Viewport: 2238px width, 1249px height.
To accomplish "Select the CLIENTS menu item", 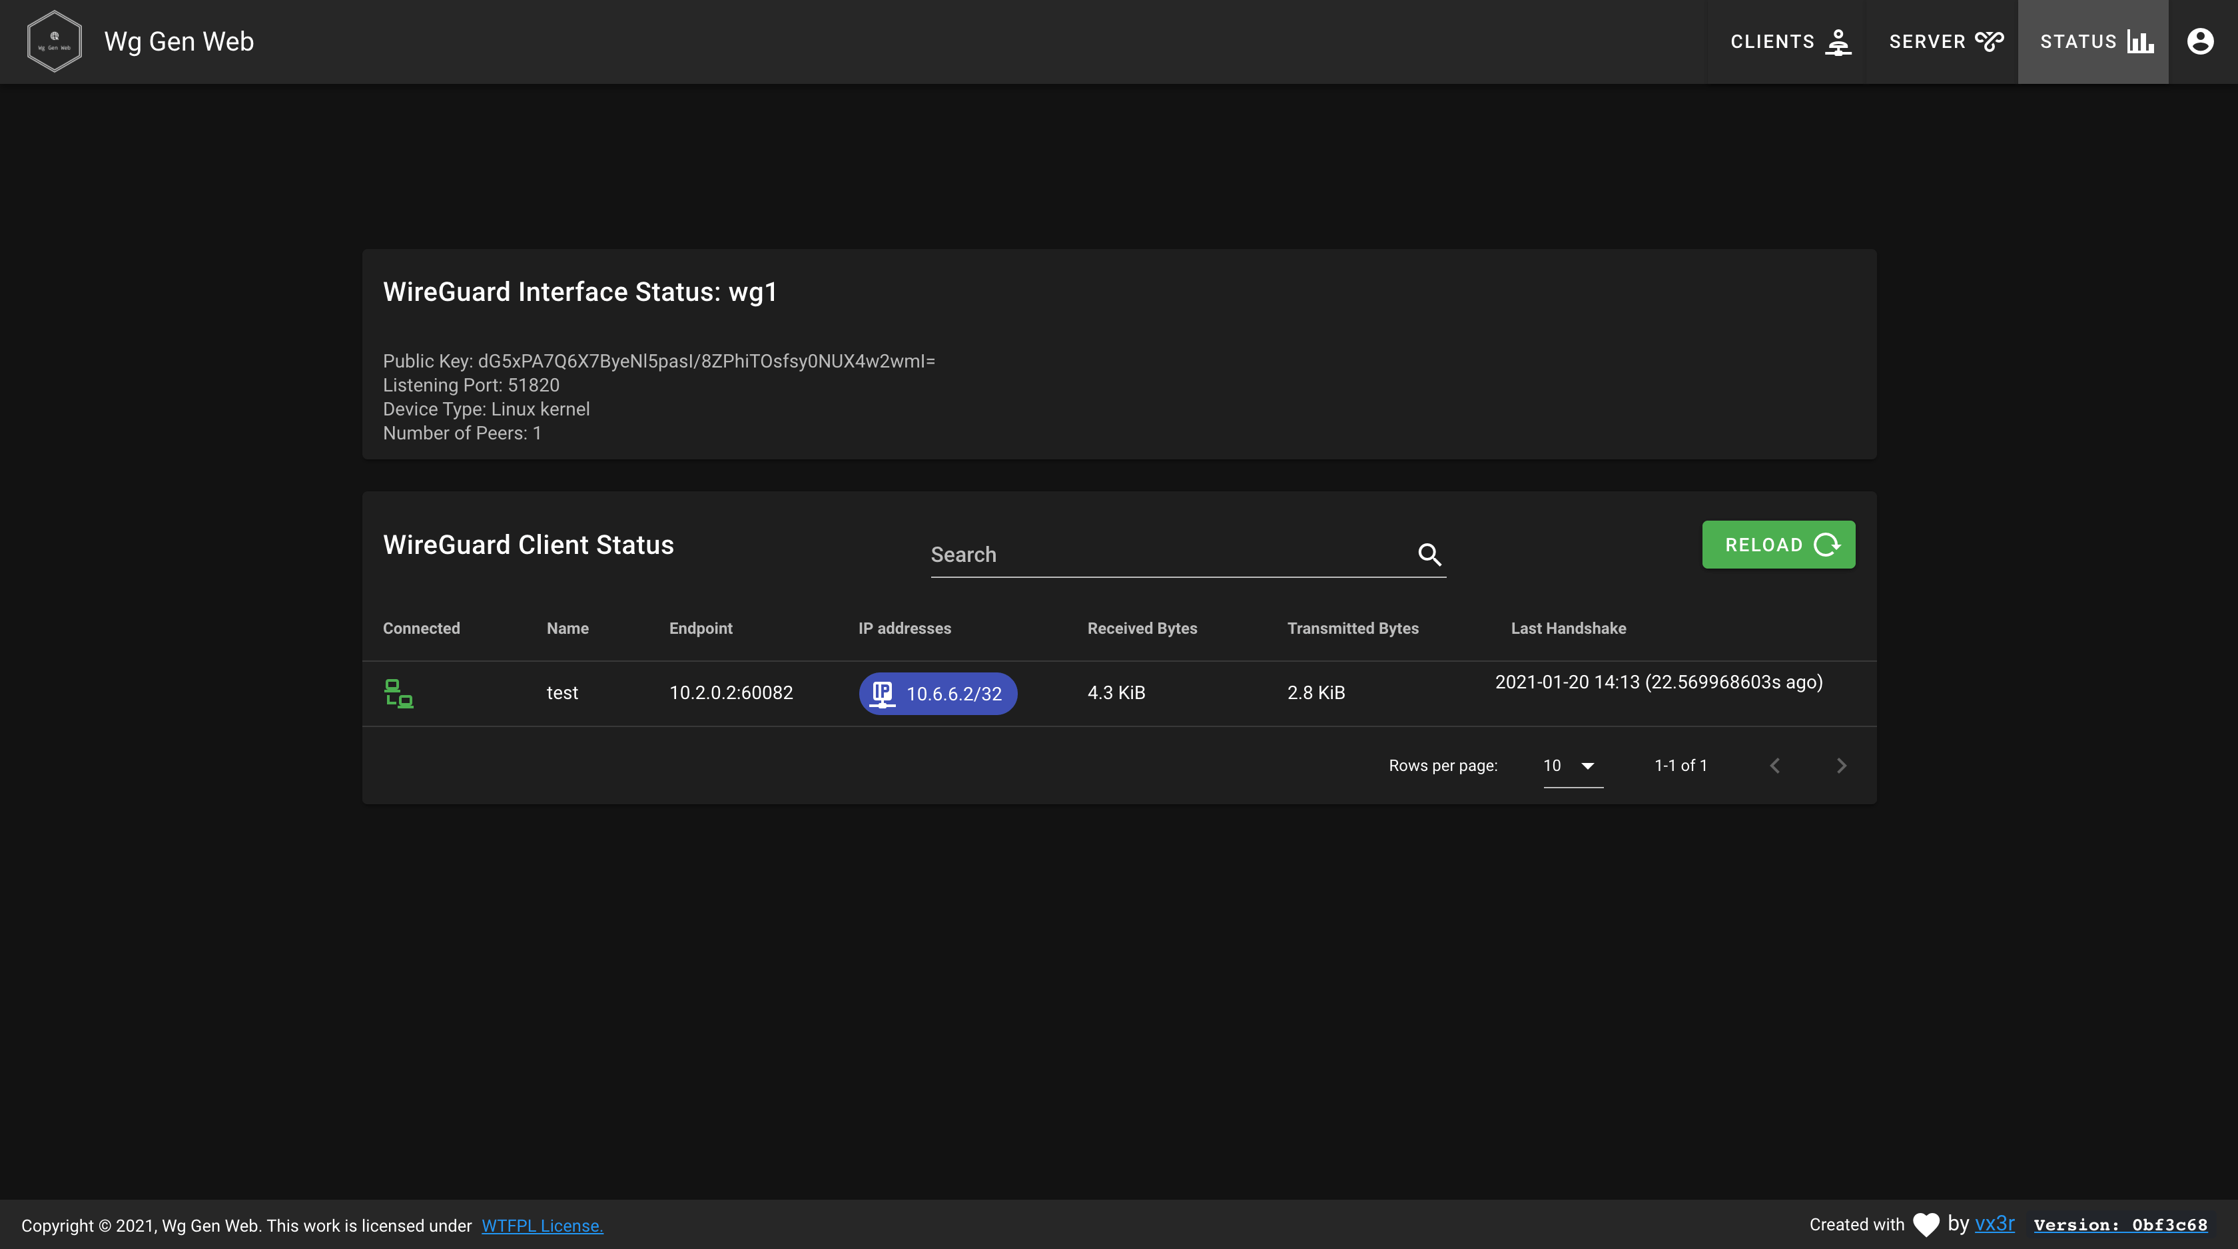I will click(1788, 41).
